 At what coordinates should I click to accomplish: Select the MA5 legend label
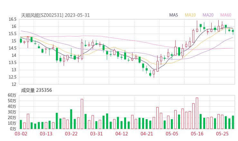coord(173,15)
